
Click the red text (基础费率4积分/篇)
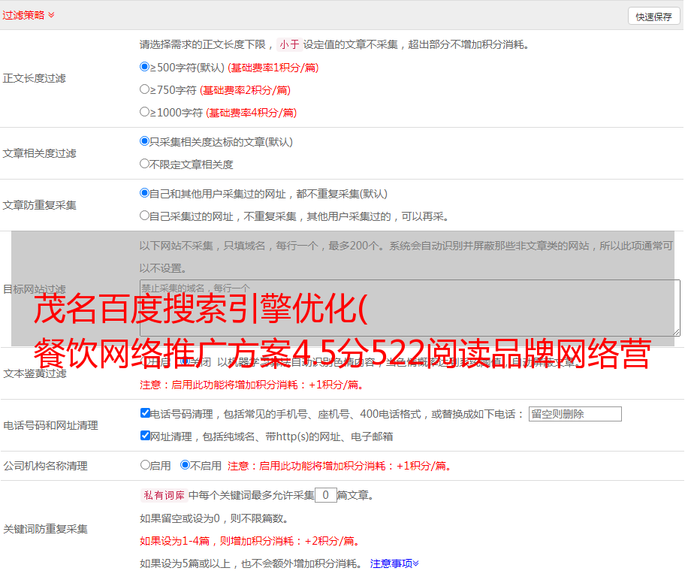251,113
